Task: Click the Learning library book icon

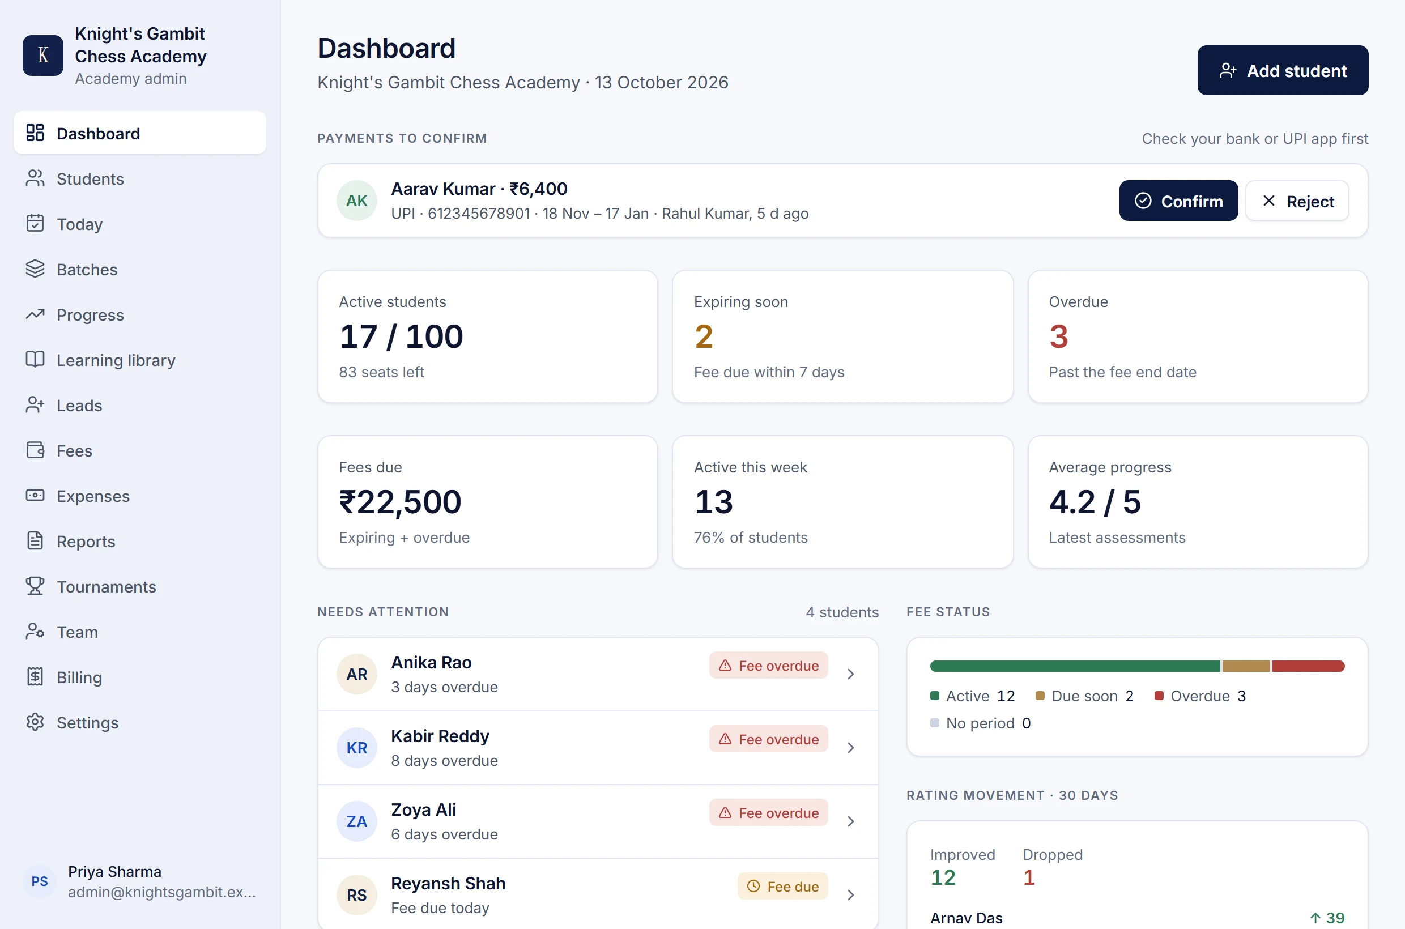Action: 35,360
